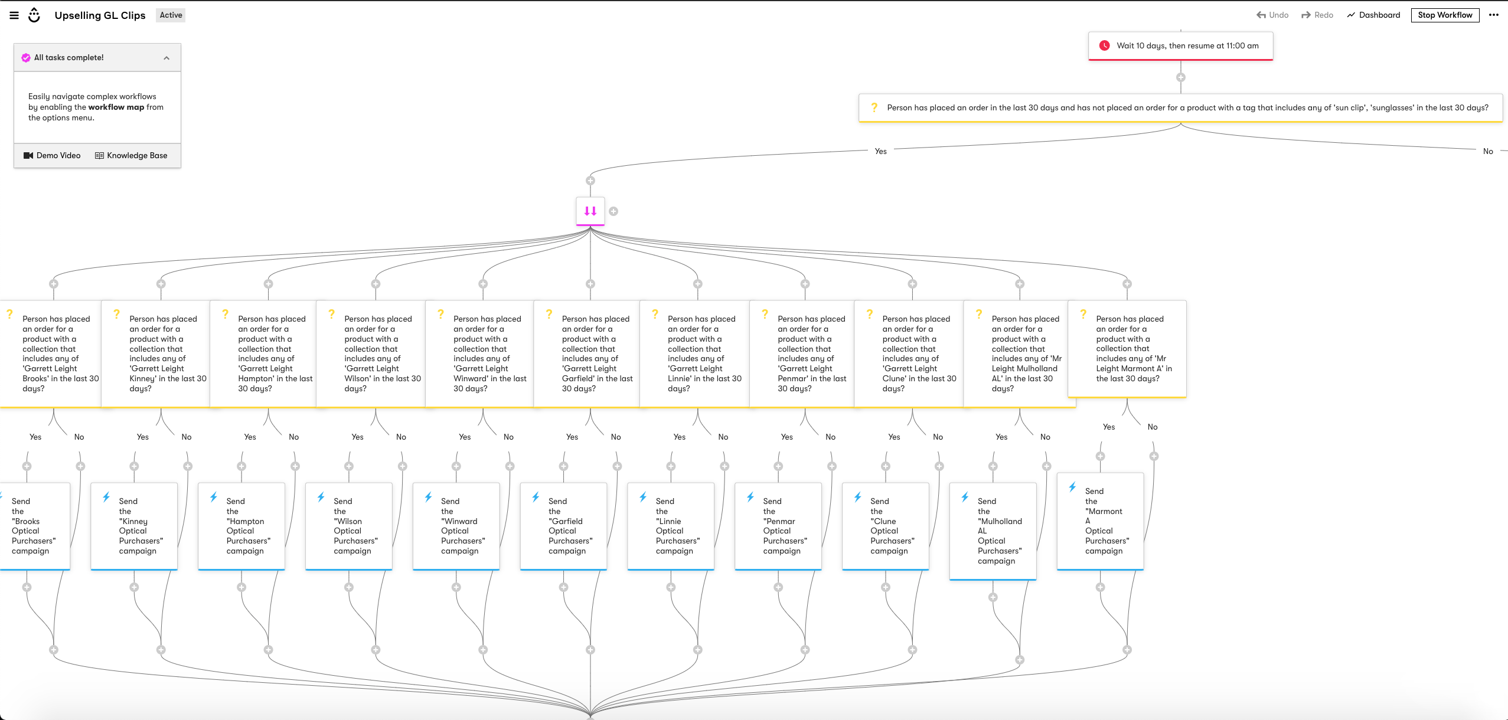Open the Penmar Optical Purchasers campaign action
1508x720 pixels.
(778, 526)
